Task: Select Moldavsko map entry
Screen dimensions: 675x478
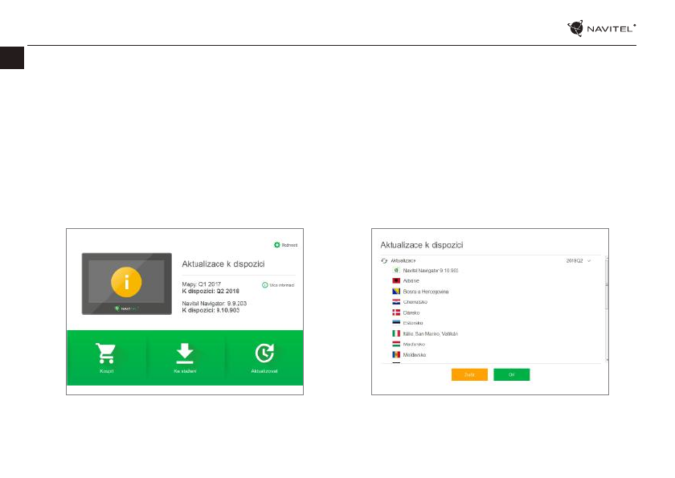Action: [x=409, y=354]
